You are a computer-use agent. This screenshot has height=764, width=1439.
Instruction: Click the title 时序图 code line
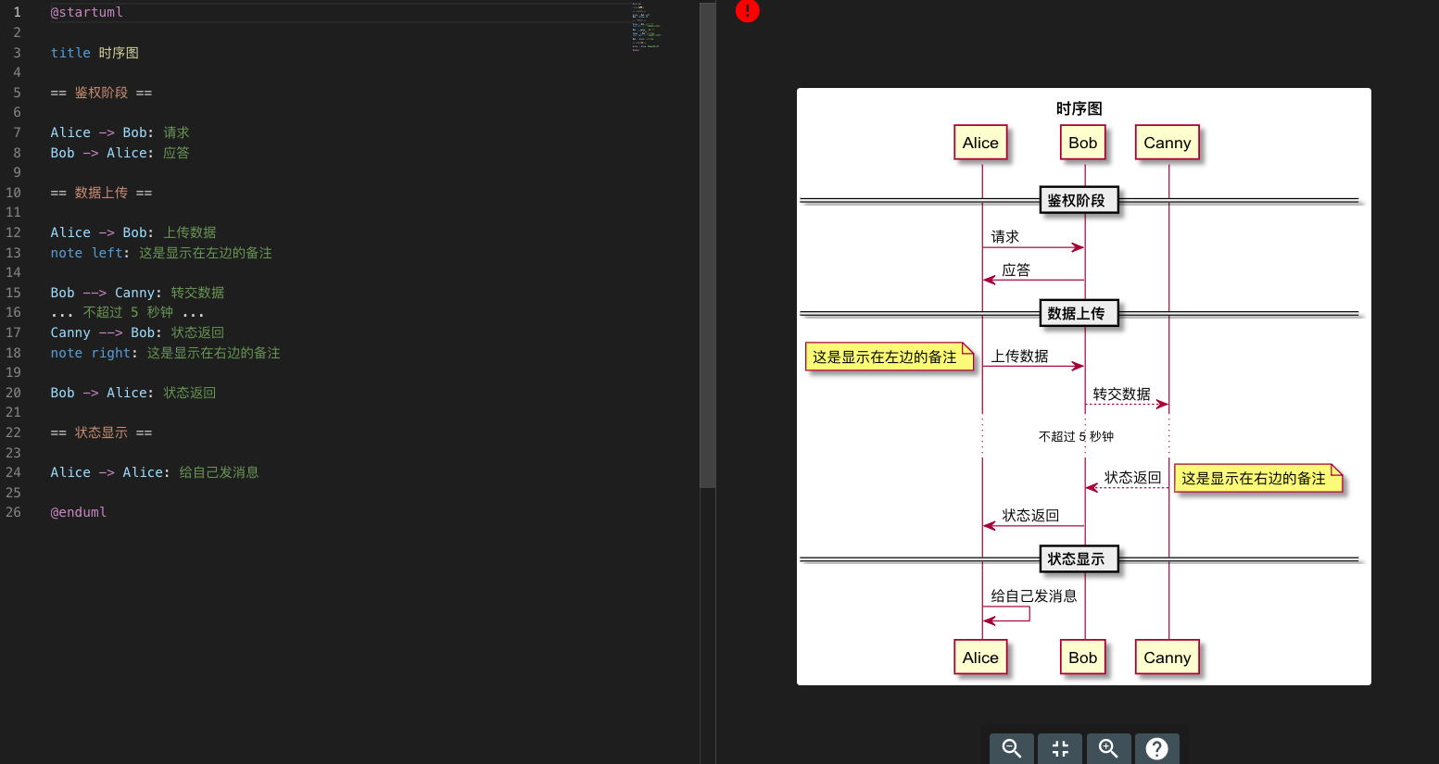[95, 53]
